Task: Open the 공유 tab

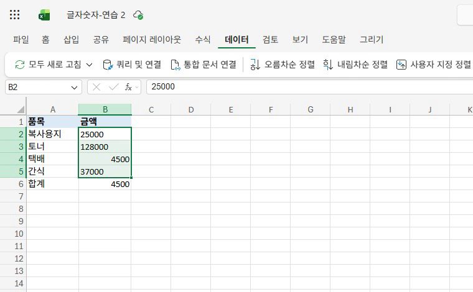Action: point(101,39)
